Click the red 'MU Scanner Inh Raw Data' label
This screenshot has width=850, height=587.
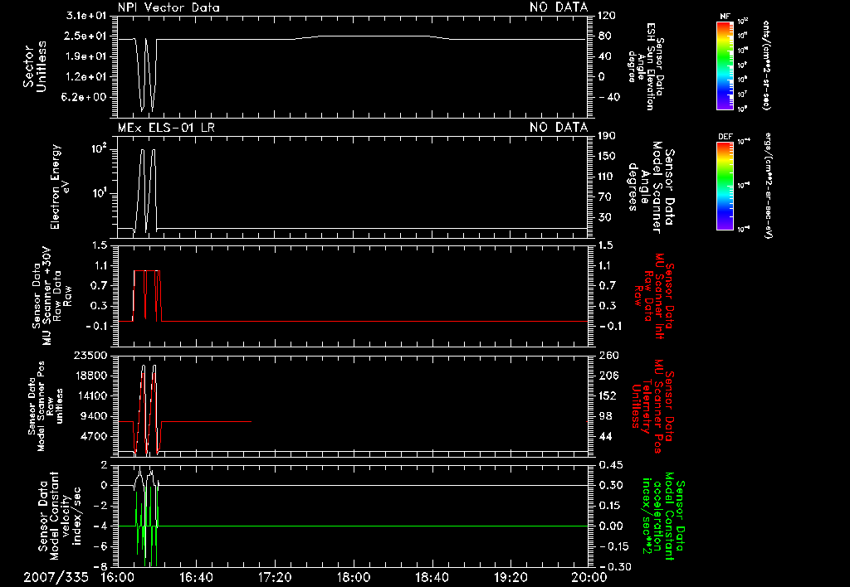click(x=654, y=296)
